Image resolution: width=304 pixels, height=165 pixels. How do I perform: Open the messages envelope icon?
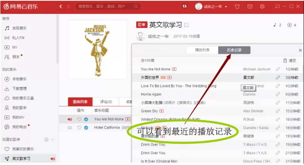250,7
